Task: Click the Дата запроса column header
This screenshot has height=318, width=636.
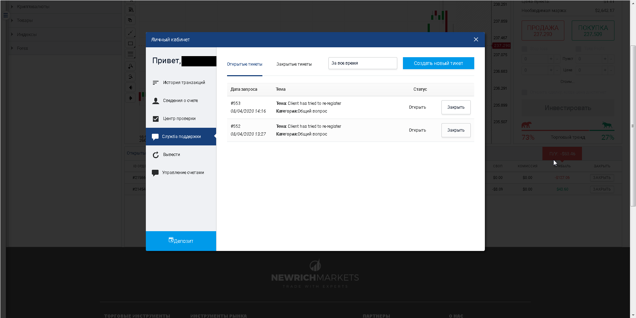Action: coord(244,89)
